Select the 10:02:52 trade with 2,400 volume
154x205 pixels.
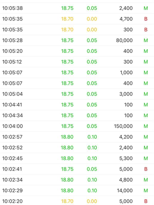click(x=77, y=148)
